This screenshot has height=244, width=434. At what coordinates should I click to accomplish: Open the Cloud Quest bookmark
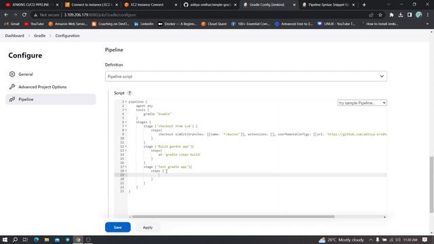point(214,24)
